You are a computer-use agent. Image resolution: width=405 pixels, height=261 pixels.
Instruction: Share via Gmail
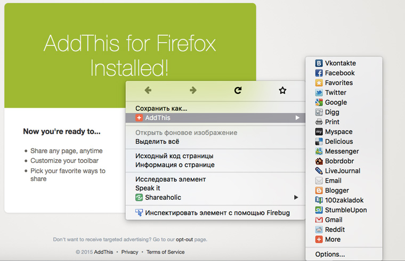(344, 220)
